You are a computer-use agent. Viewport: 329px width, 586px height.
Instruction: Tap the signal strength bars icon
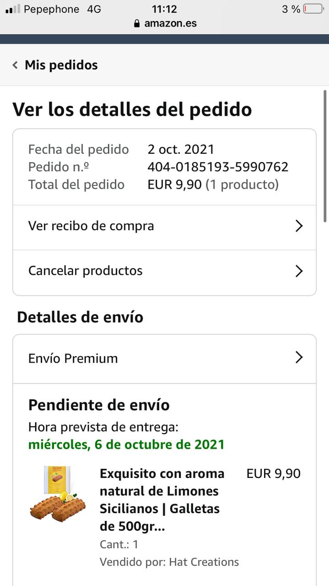click(x=12, y=9)
